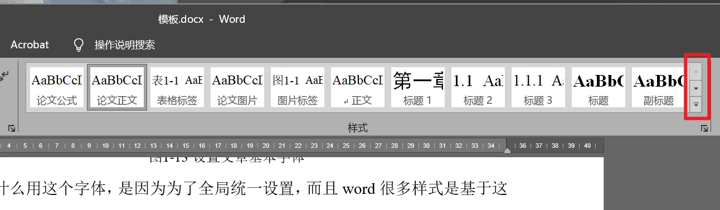
Task: Open the Acrobat ribbon tab
Action: (30, 45)
